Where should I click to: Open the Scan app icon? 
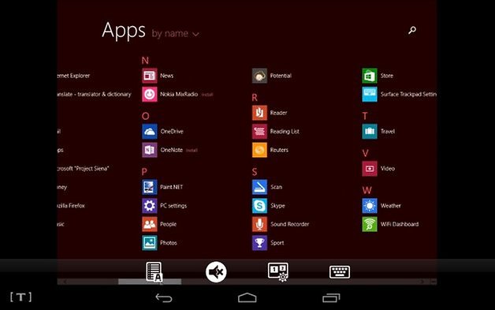click(x=259, y=187)
